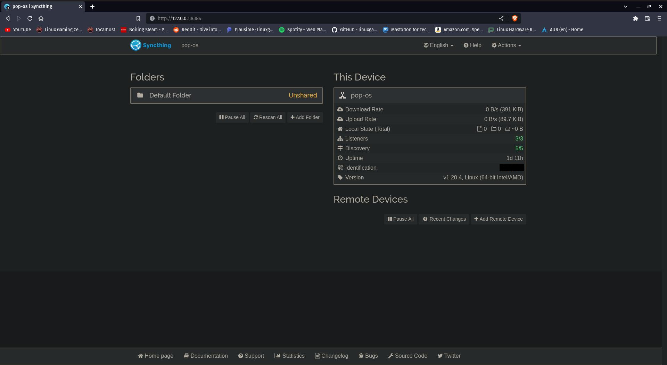Rescan all folders

tap(268, 117)
